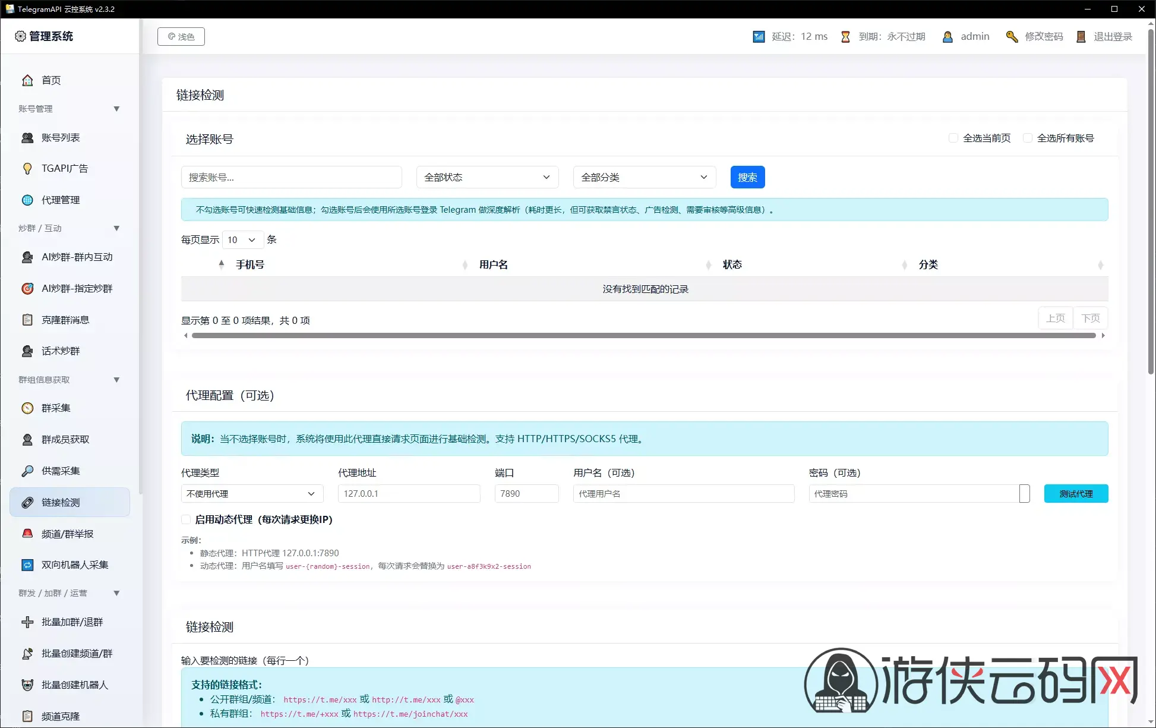
Task: Open the 首页 menu item
Action: (x=51, y=80)
